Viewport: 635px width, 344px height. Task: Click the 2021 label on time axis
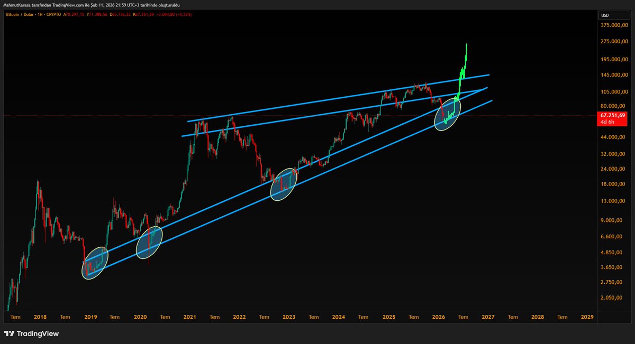[190, 317]
